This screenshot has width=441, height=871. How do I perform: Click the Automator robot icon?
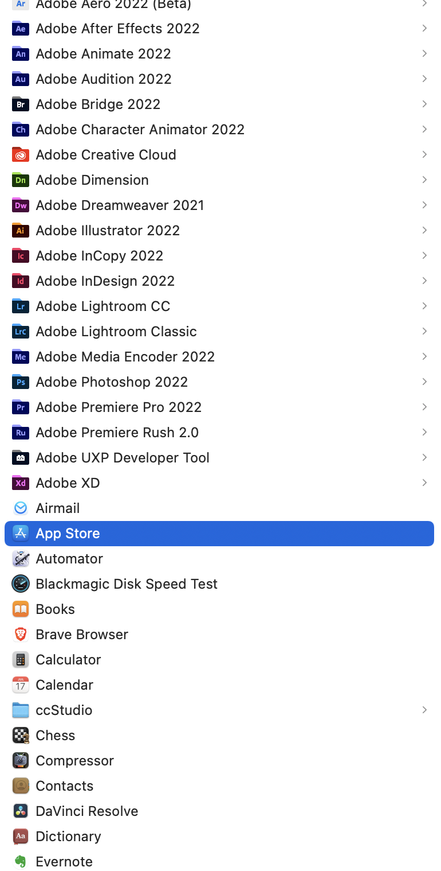(x=21, y=558)
